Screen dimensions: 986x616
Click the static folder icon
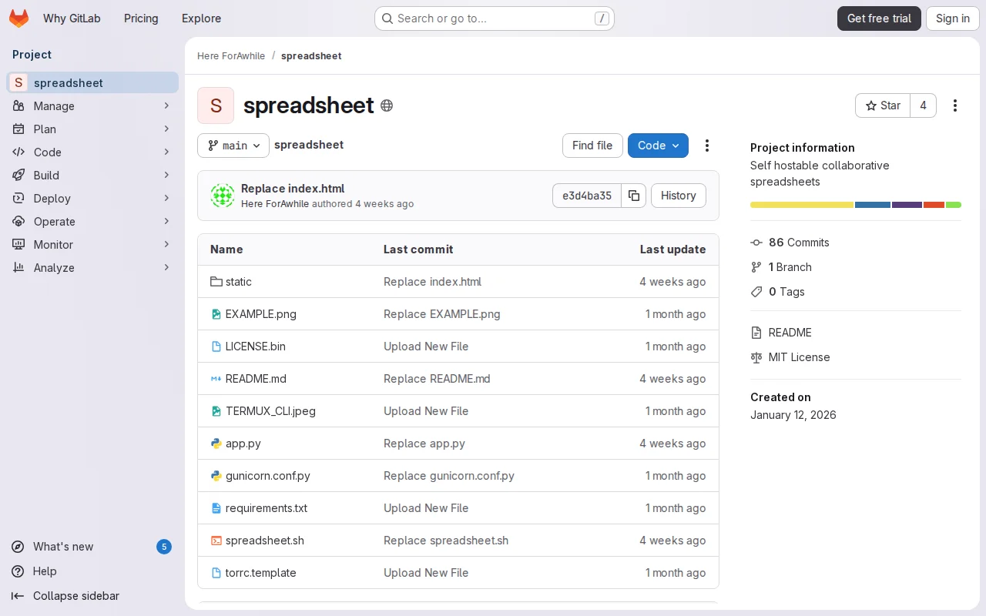(x=216, y=282)
